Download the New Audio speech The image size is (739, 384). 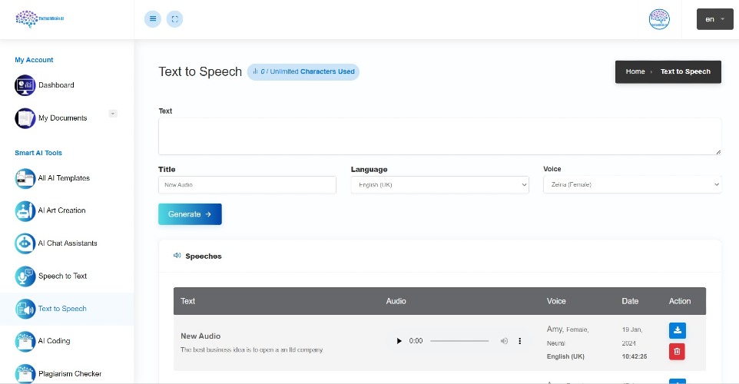click(678, 330)
